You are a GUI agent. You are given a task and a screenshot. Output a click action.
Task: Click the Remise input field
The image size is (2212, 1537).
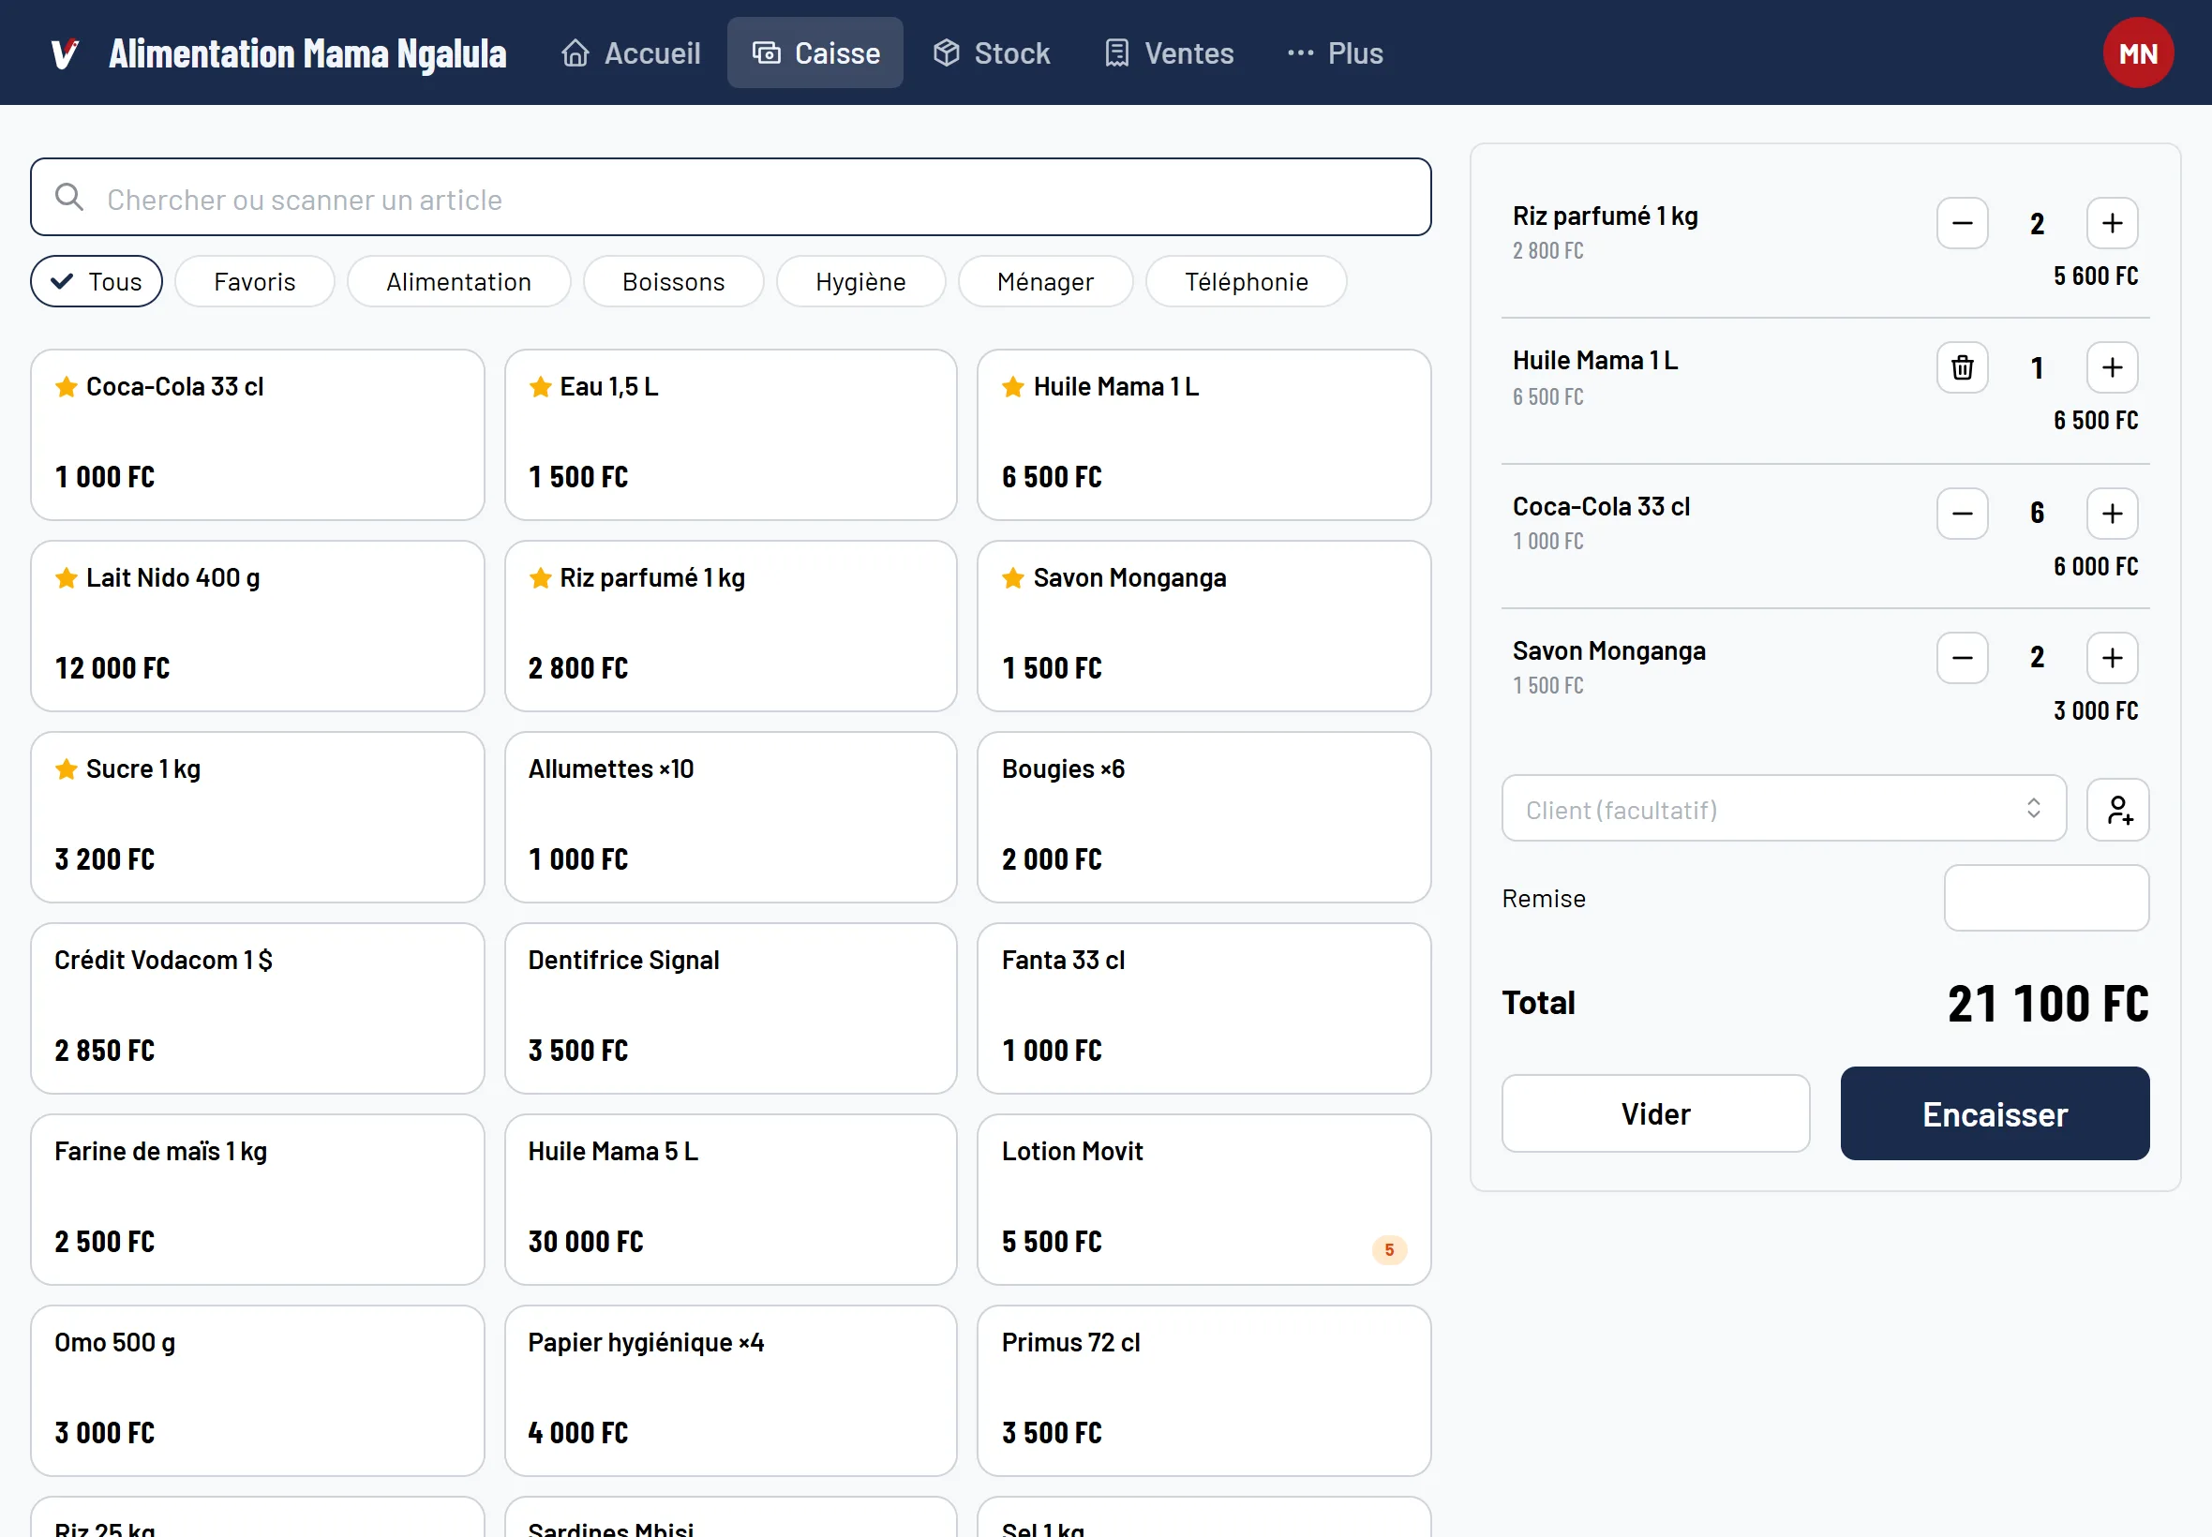tap(2045, 899)
